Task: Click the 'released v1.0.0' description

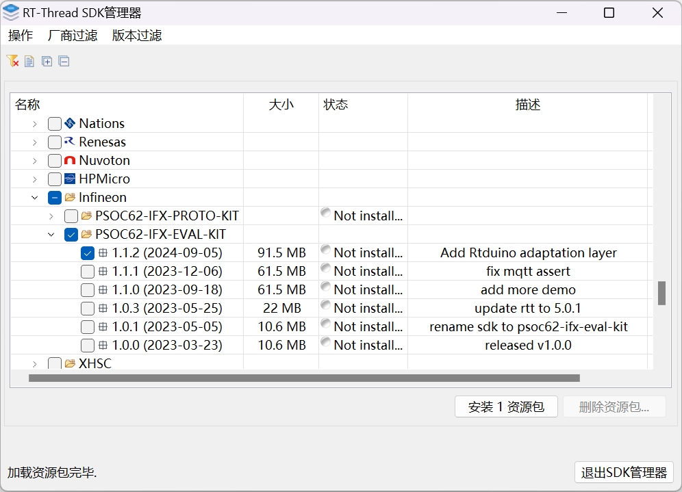Action: (528, 345)
